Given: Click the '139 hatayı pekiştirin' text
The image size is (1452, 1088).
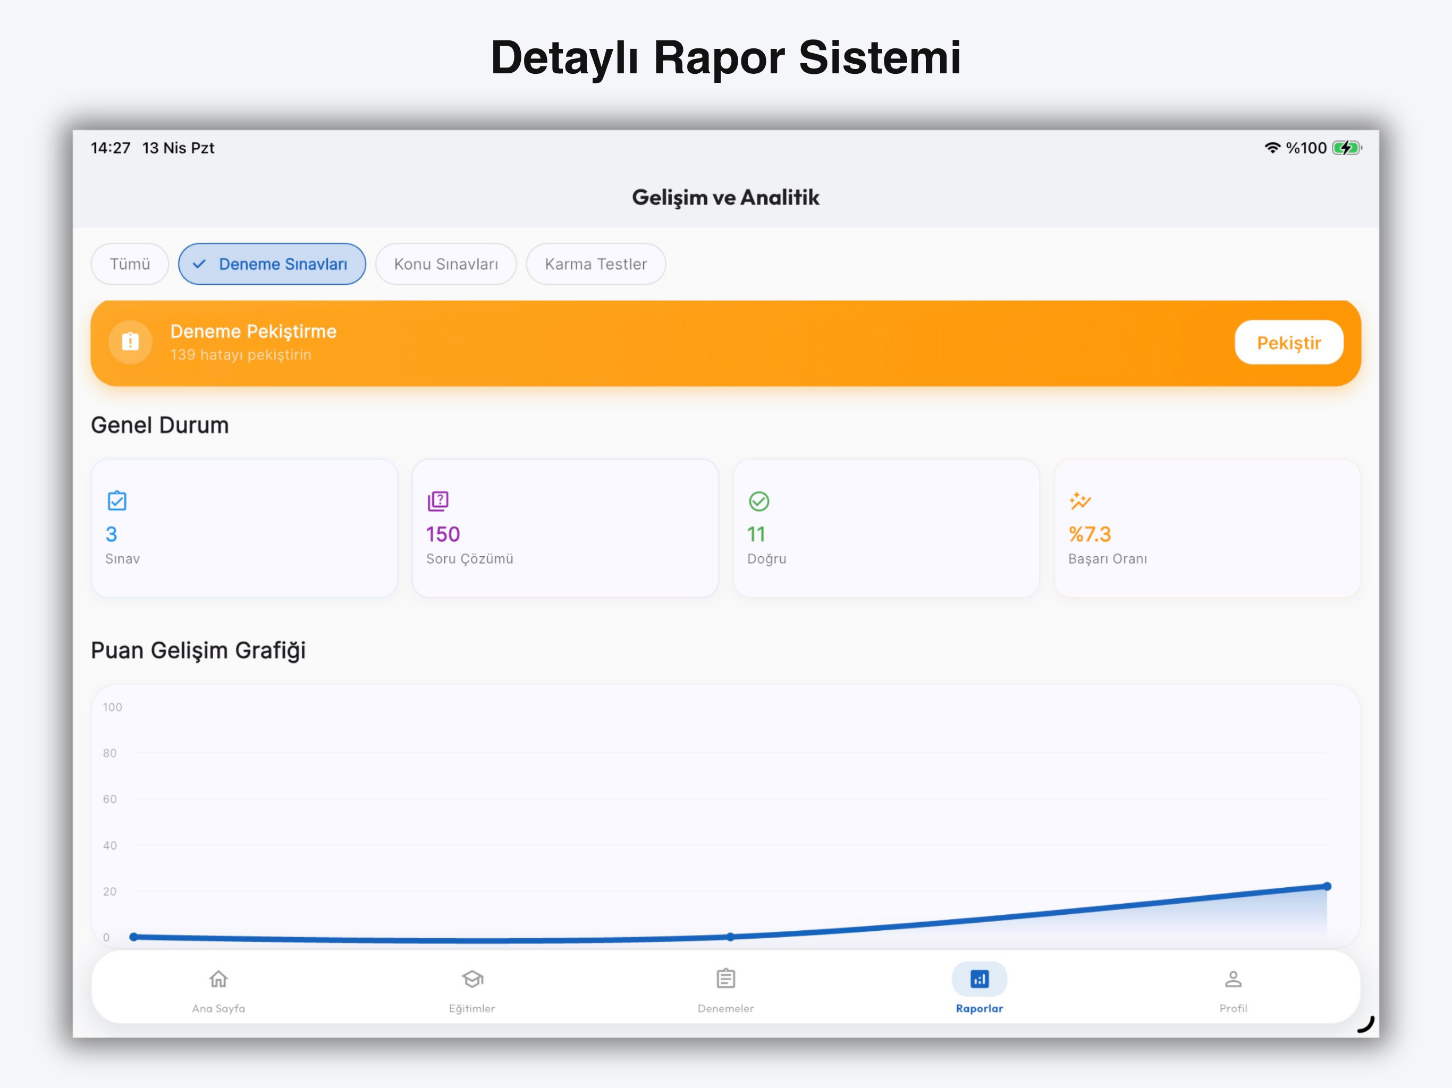Looking at the screenshot, I should (241, 355).
